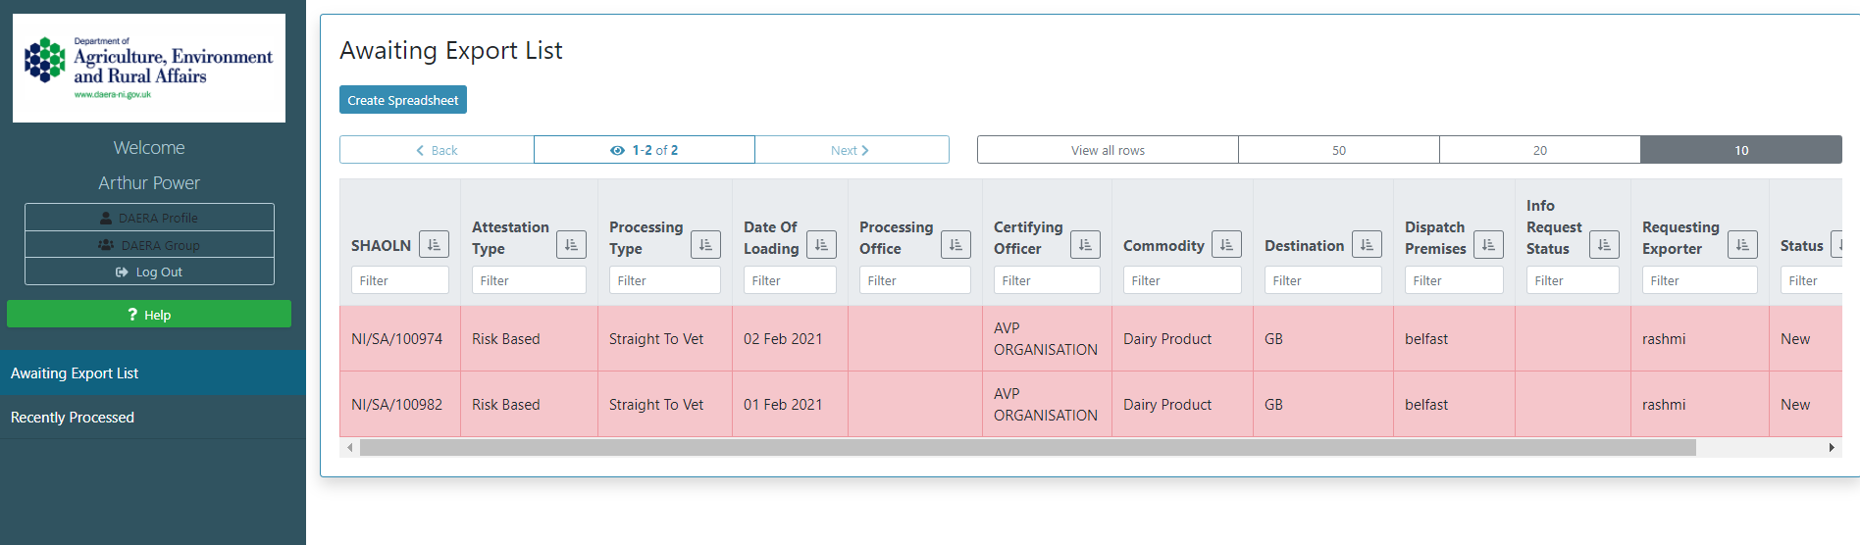Image resolution: width=1860 pixels, height=545 pixels.
Task: Sort by Attestation Type column
Action: (571, 244)
